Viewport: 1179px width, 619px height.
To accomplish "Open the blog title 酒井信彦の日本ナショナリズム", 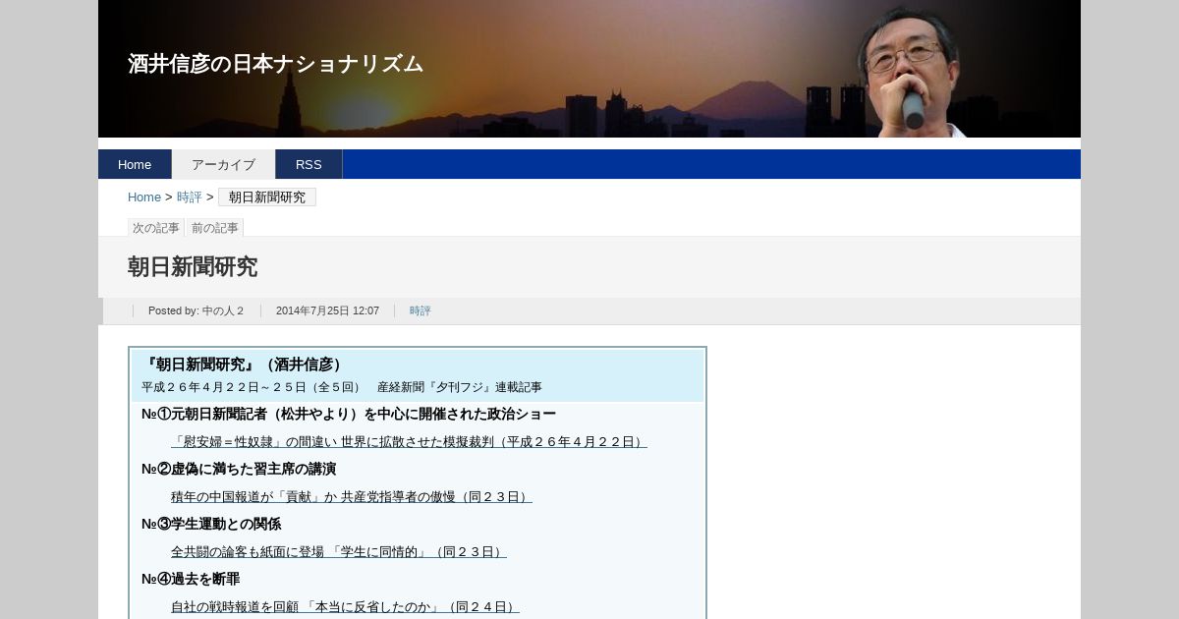I will 275,64.
